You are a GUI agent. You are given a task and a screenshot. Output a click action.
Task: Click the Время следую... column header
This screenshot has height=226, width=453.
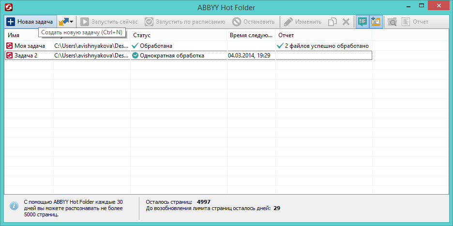[251, 35]
